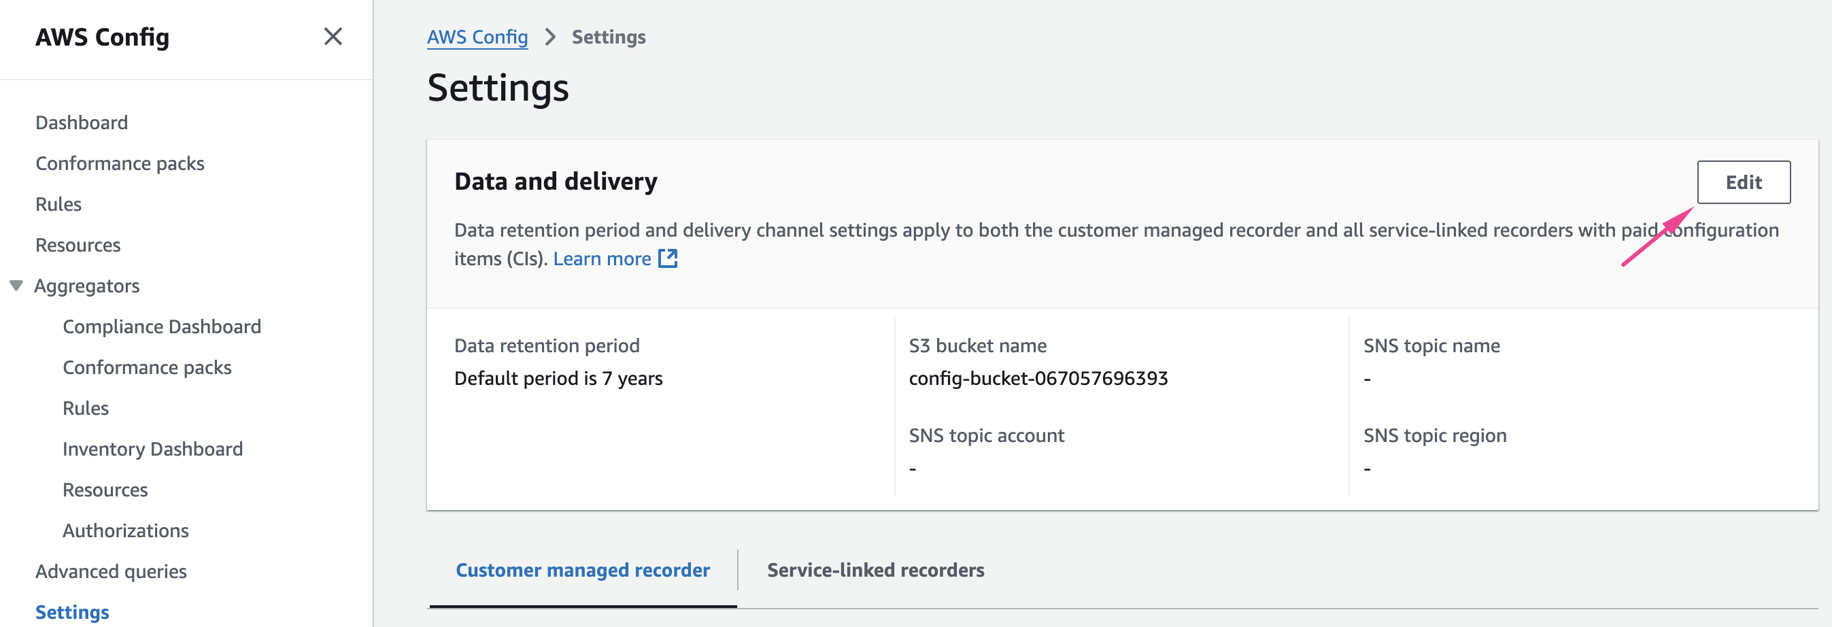The height and width of the screenshot is (627, 1832).
Task: Navigate to top-level Rules in sidebar
Action: [58, 204]
